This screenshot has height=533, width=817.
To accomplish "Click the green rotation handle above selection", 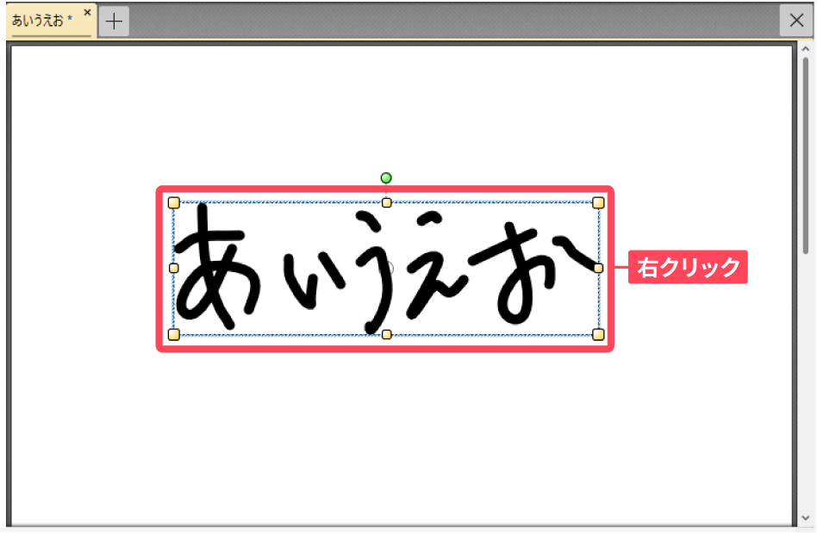I will [386, 178].
